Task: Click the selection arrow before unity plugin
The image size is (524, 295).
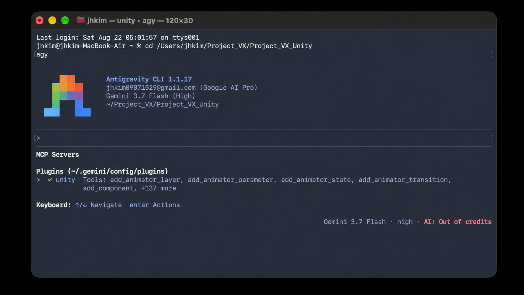Action: point(38,180)
